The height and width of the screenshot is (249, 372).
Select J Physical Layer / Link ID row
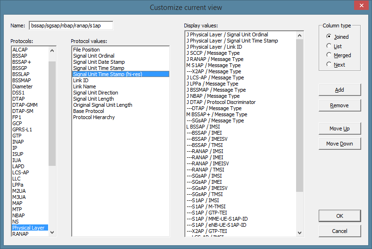pyautogui.click(x=240, y=47)
